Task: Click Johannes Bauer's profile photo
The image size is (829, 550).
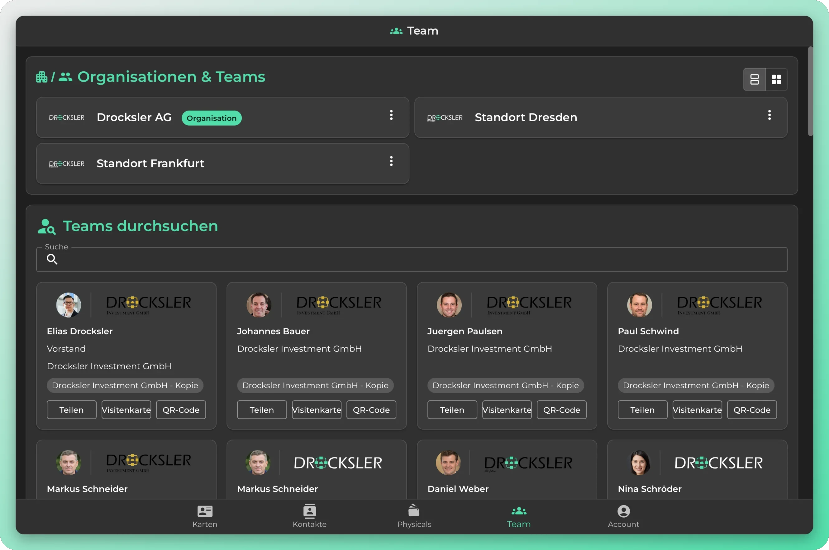Action: [x=259, y=305]
